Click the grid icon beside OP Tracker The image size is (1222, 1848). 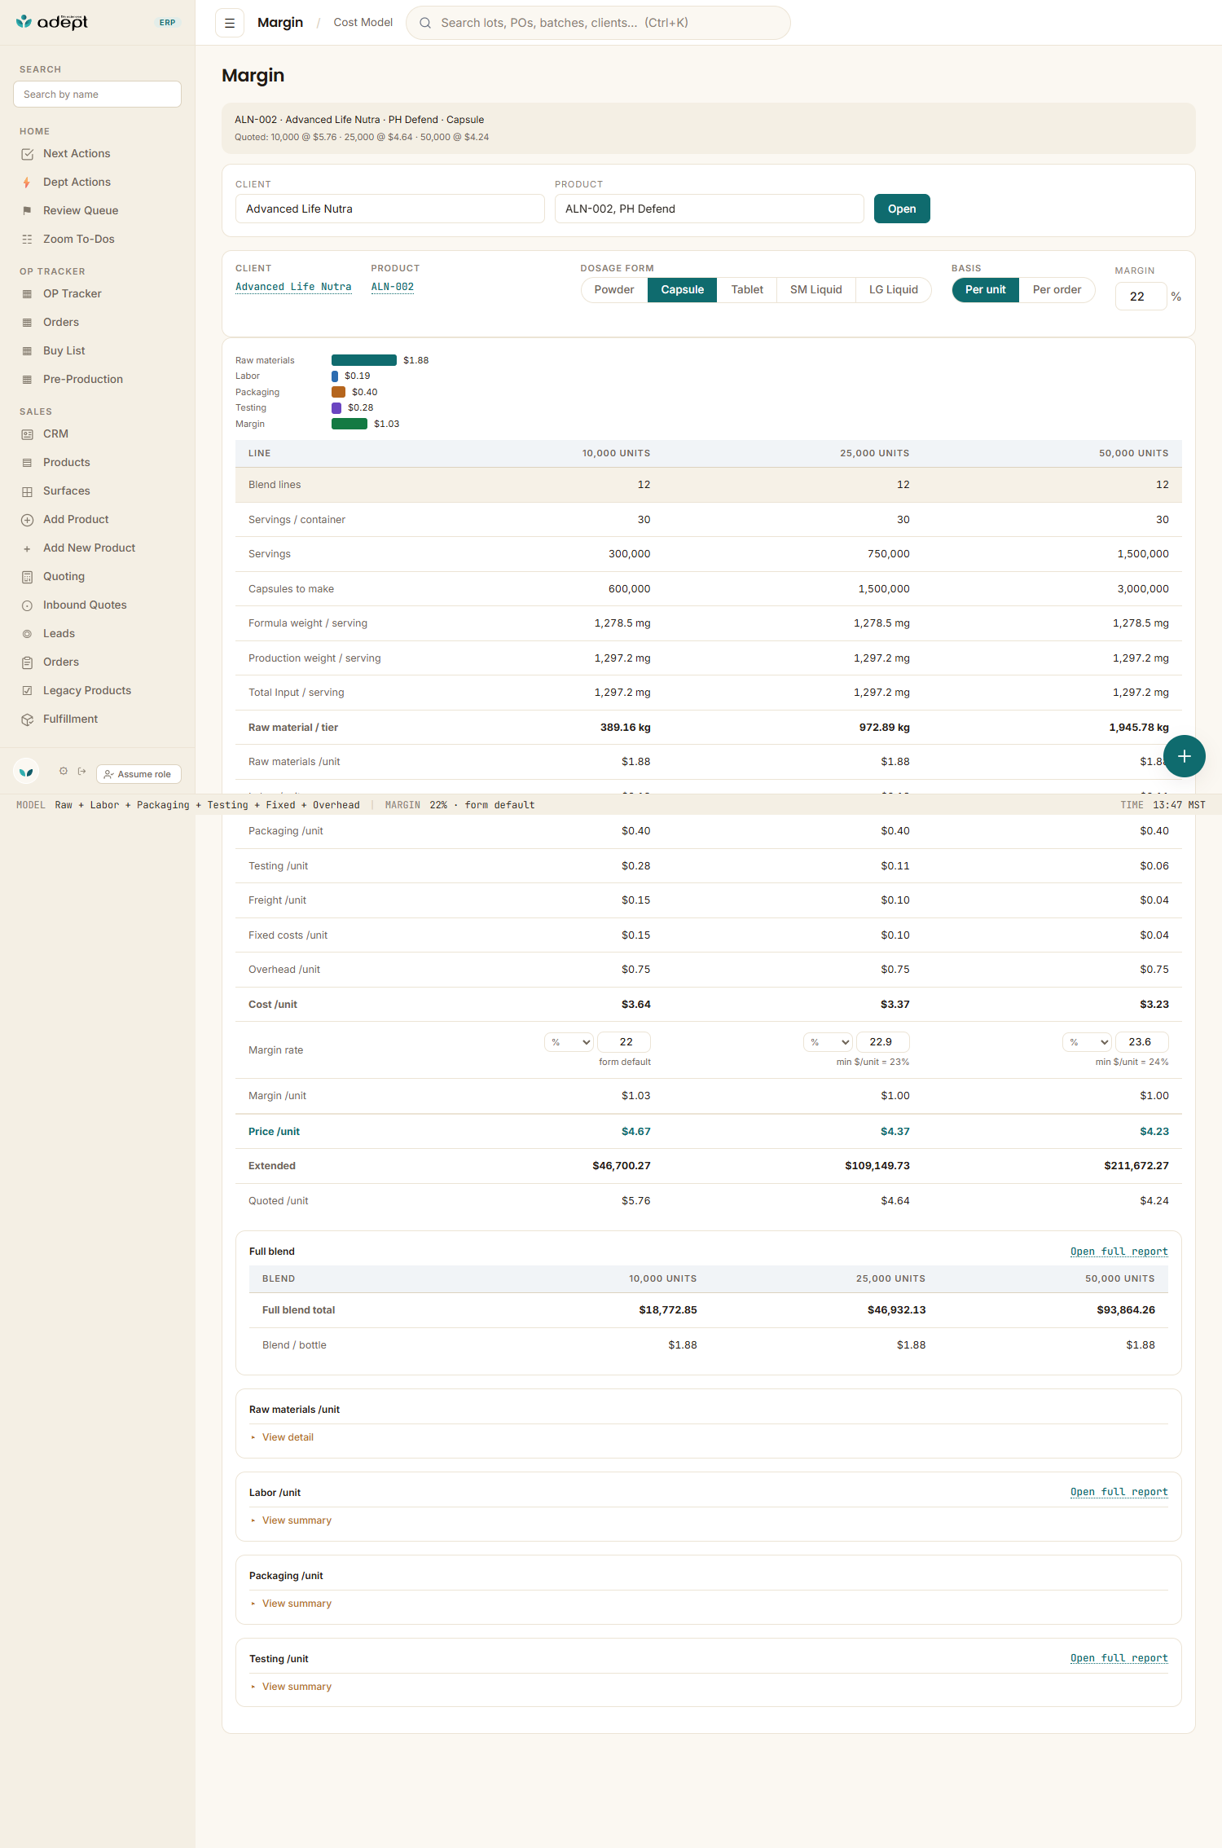click(x=28, y=294)
